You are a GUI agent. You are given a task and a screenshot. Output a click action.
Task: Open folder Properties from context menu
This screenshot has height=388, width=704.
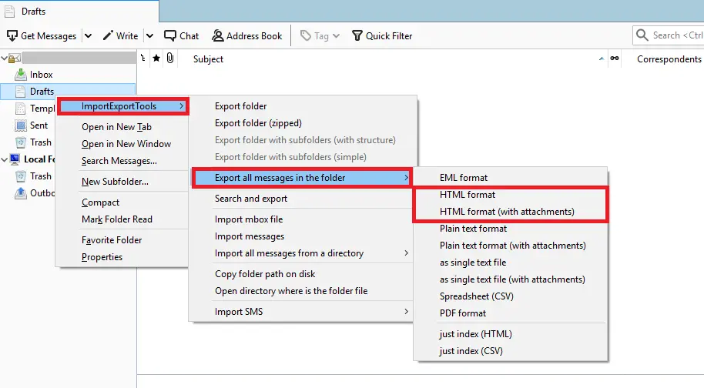pyautogui.click(x=102, y=257)
